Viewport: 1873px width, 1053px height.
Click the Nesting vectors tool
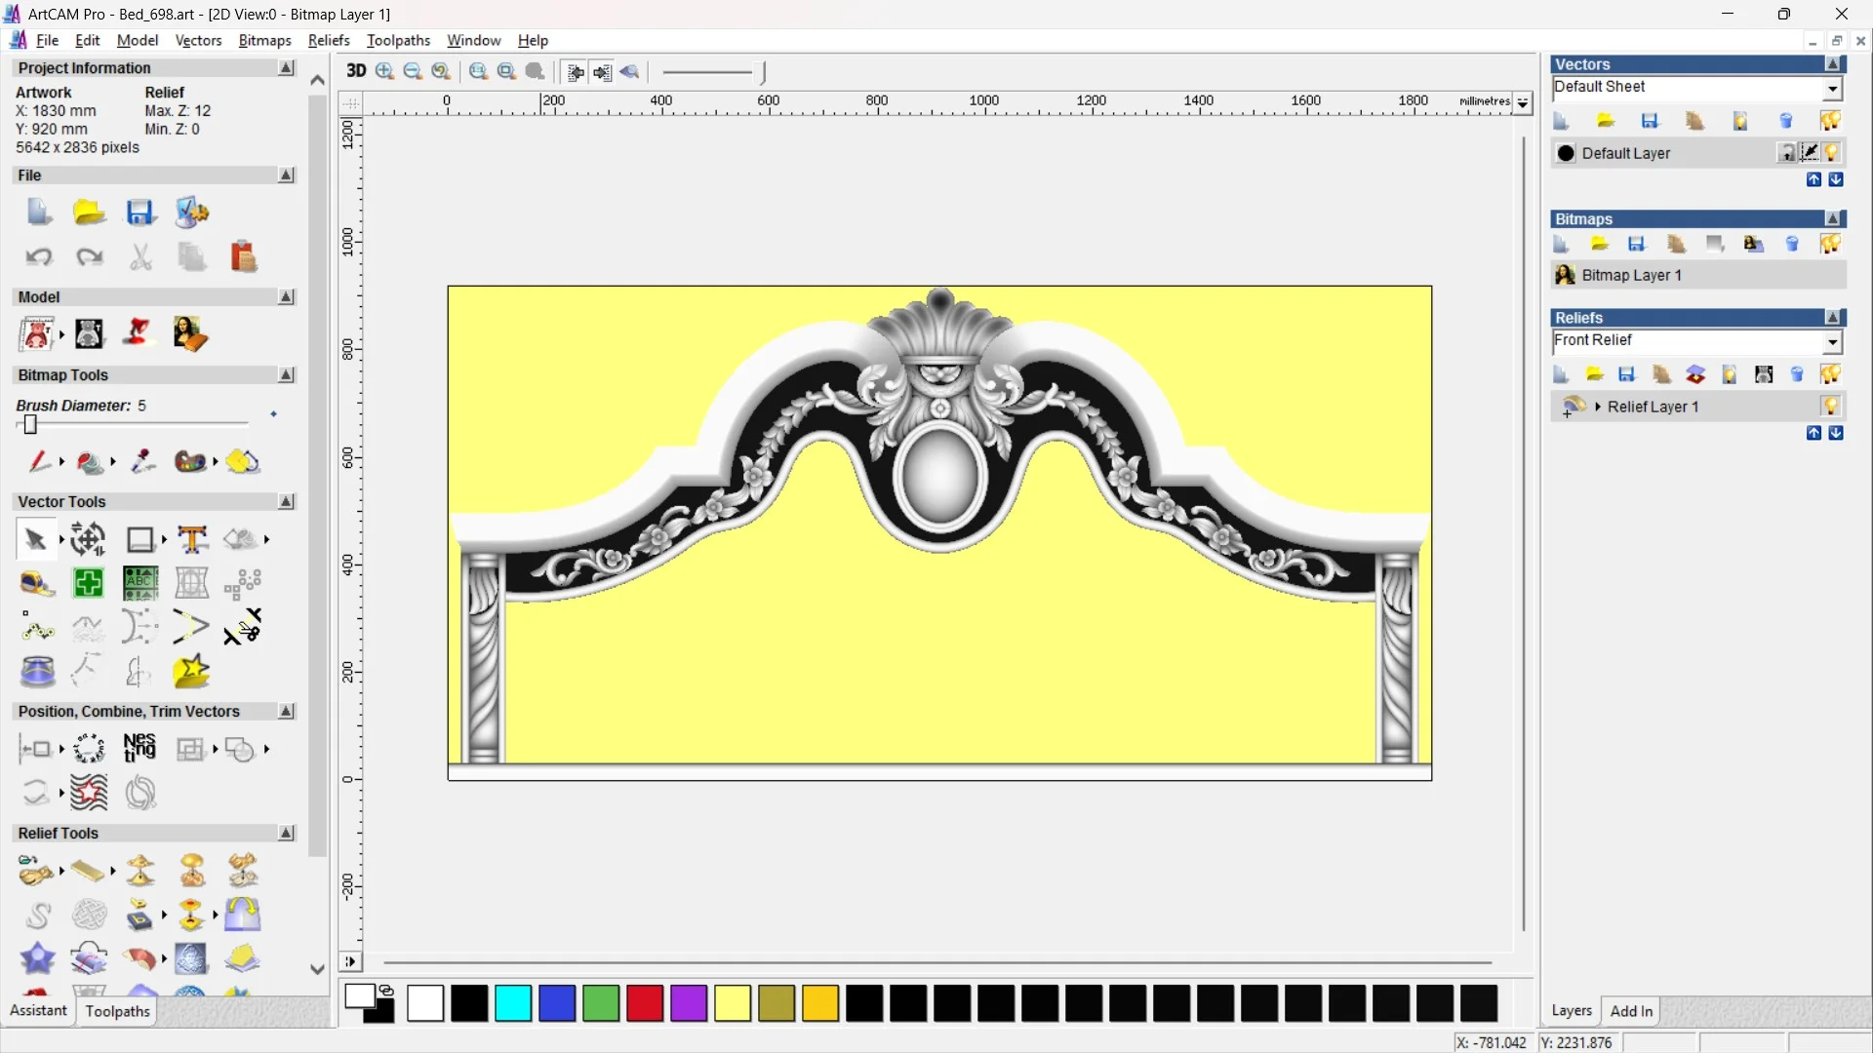(139, 749)
